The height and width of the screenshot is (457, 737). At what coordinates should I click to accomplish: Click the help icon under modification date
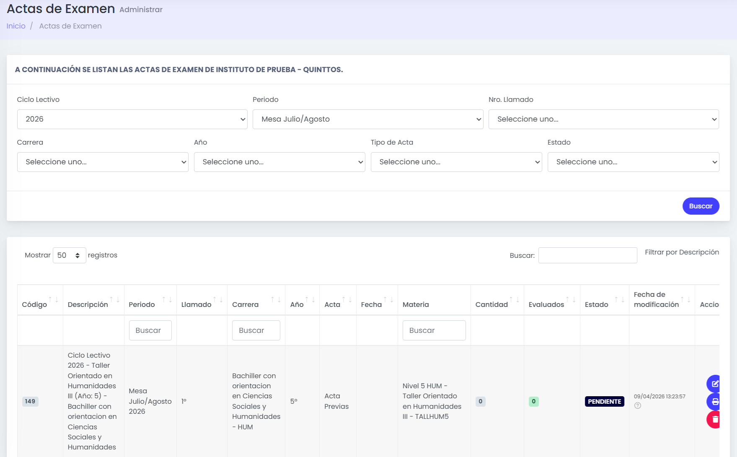(x=637, y=405)
